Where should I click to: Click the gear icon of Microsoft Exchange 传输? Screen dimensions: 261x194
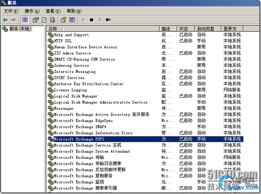coord(50,158)
